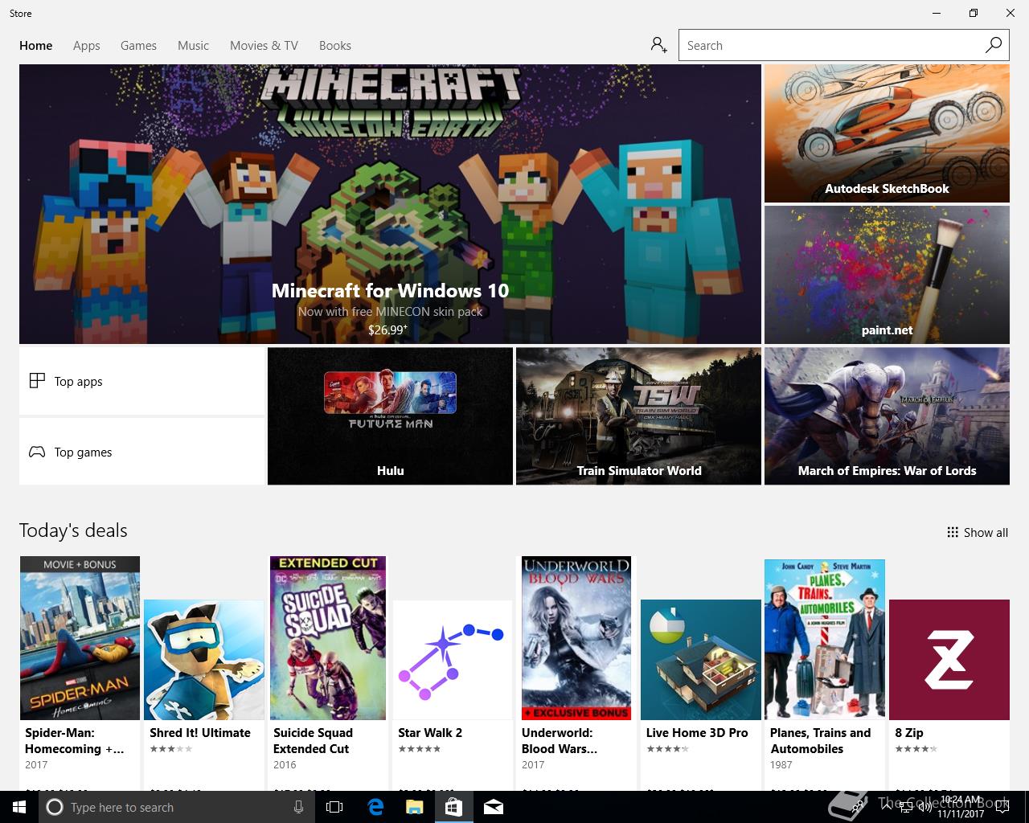Open the Top games tile
Viewport: 1029px width, 823px height.
142,452
